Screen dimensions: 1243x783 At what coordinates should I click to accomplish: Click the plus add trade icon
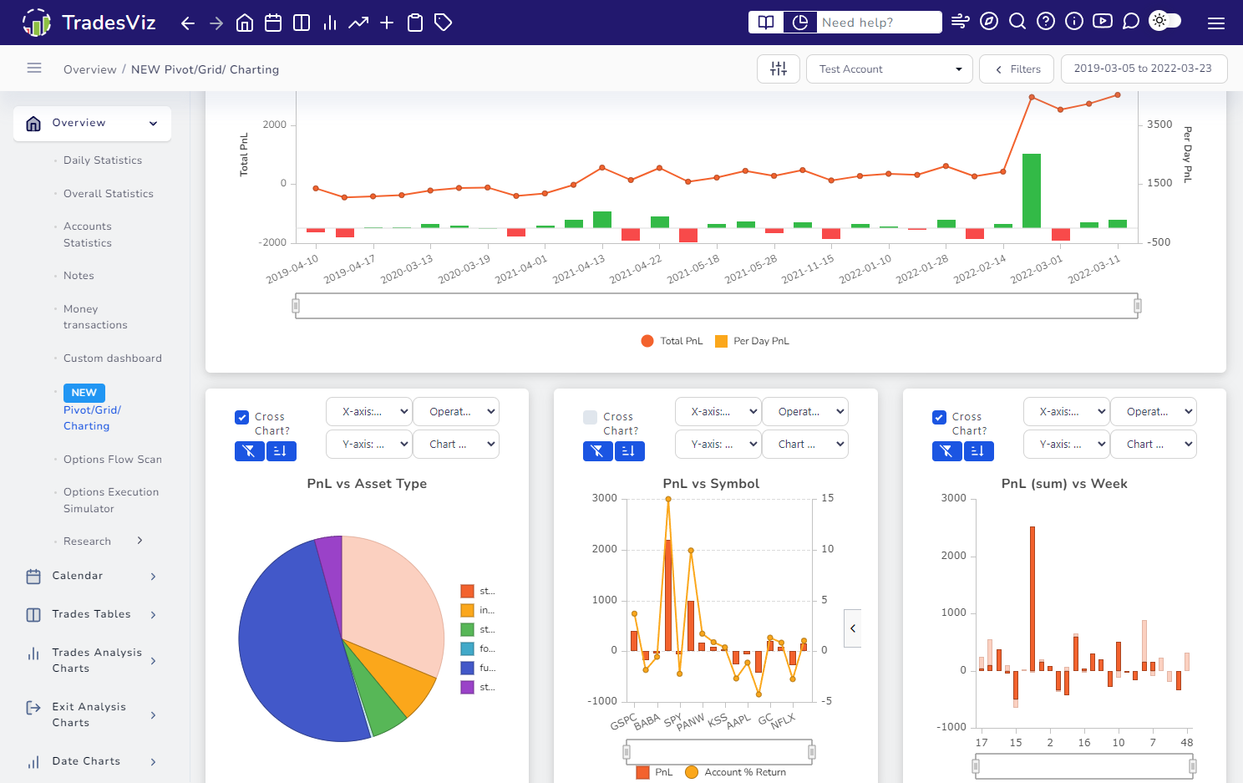pos(387,23)
